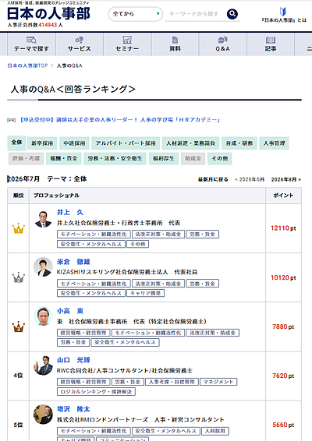Select the 人材派遣・業務請負 theme tab

[x=190, y=143]
